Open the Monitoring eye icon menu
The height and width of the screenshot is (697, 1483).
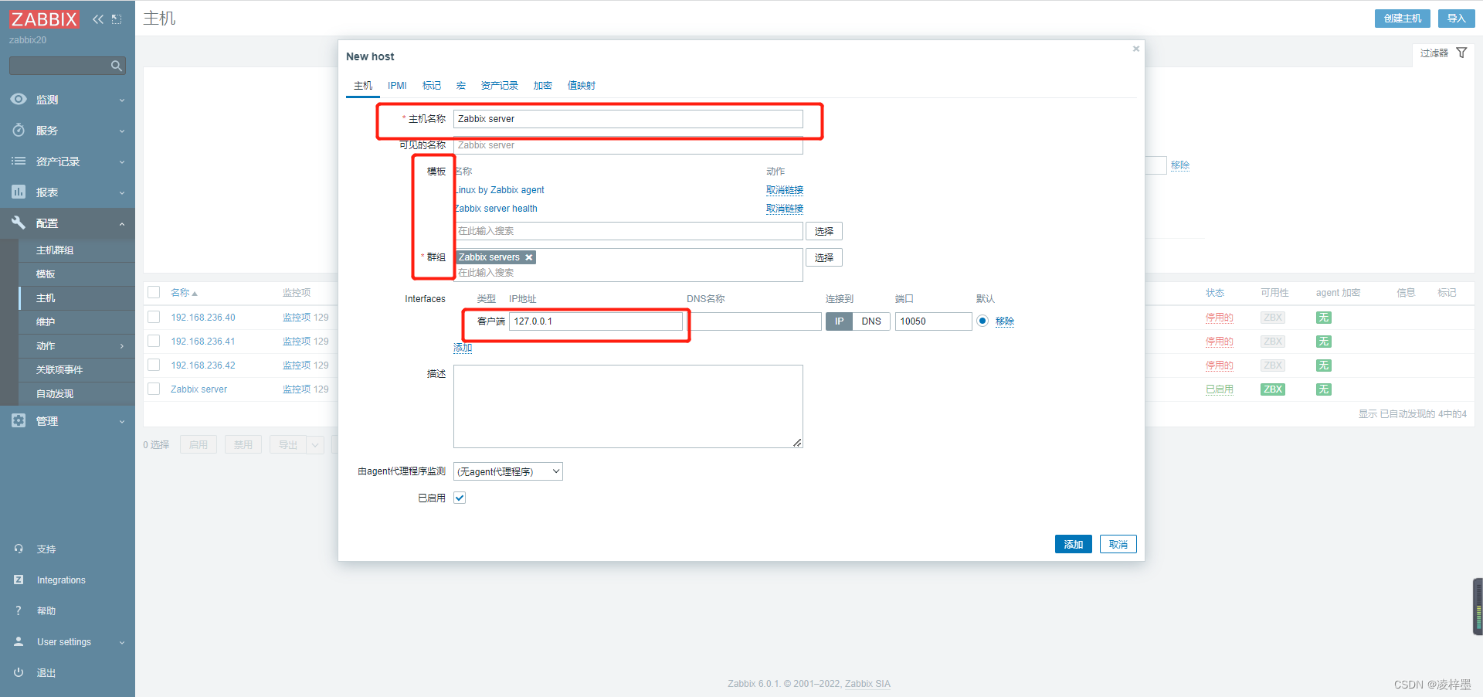[19, 99]
